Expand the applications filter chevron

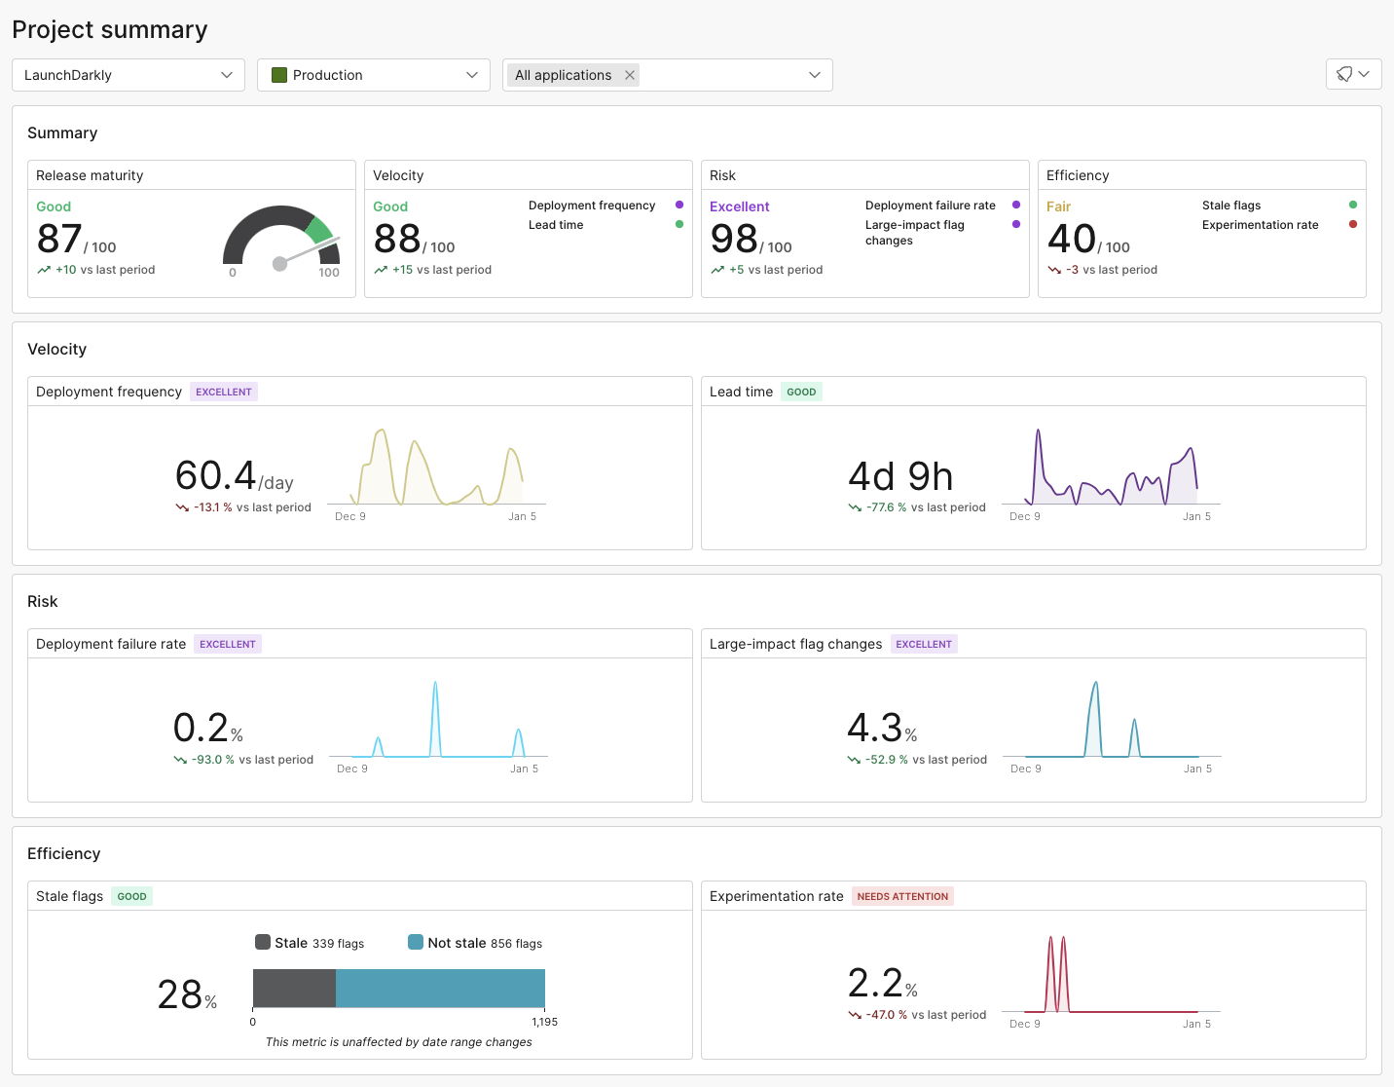pos(814,75)
